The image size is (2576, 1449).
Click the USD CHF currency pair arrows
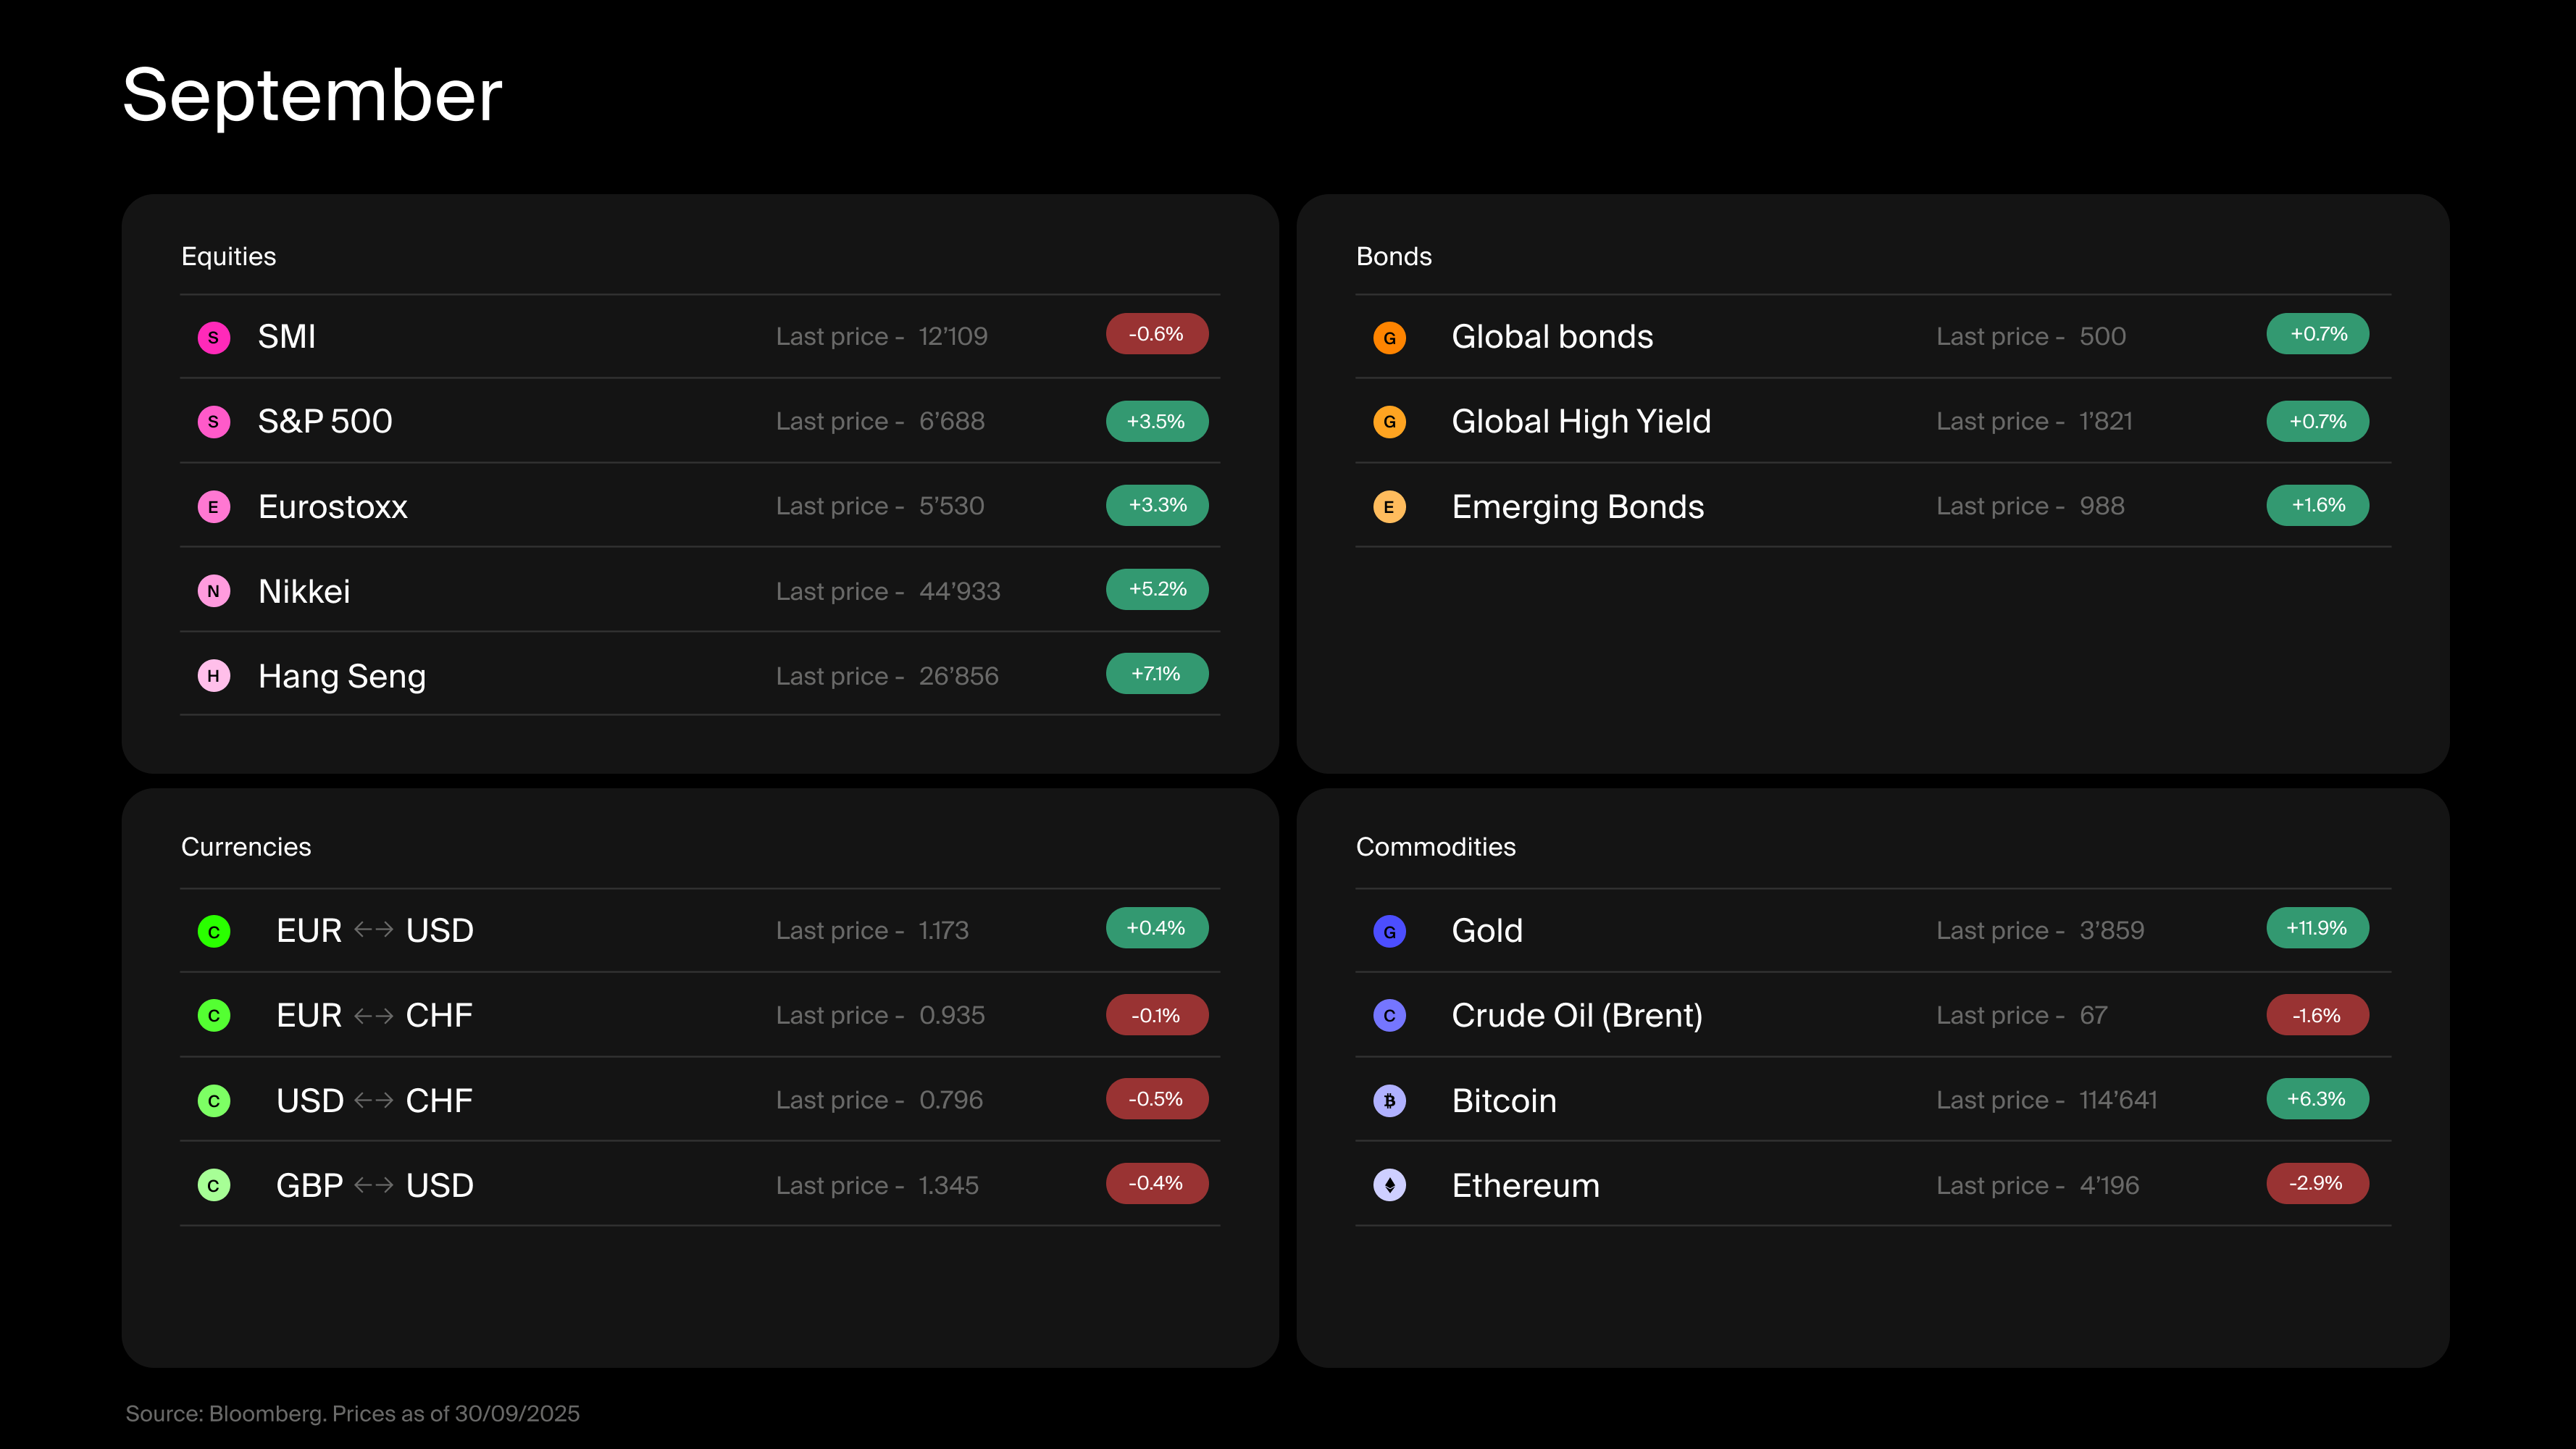(x=373, y=1100)
